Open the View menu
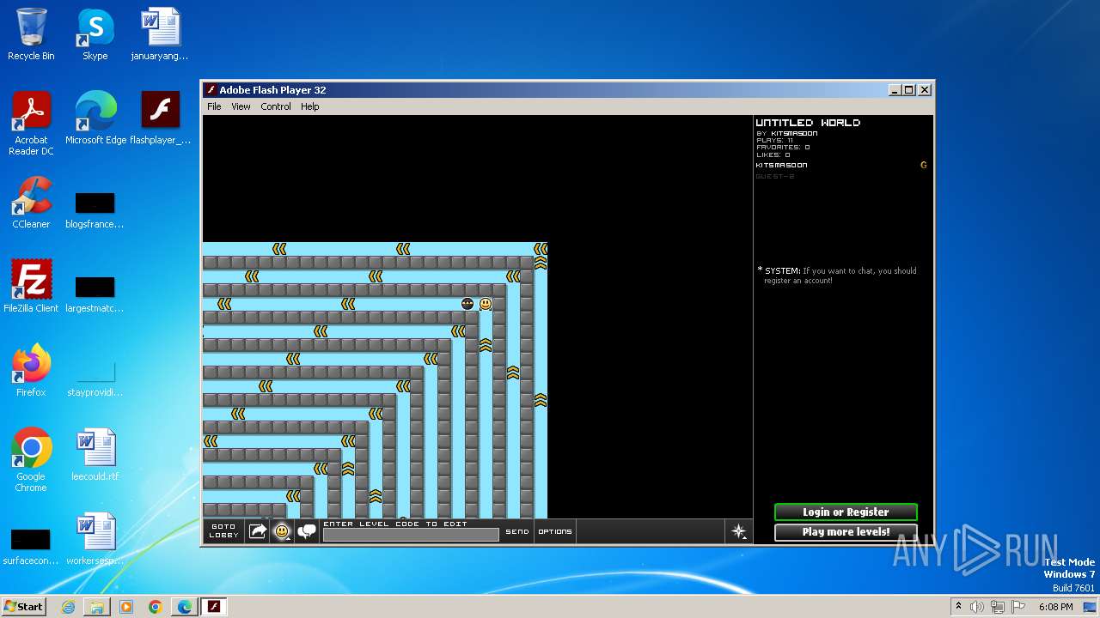 241,106
